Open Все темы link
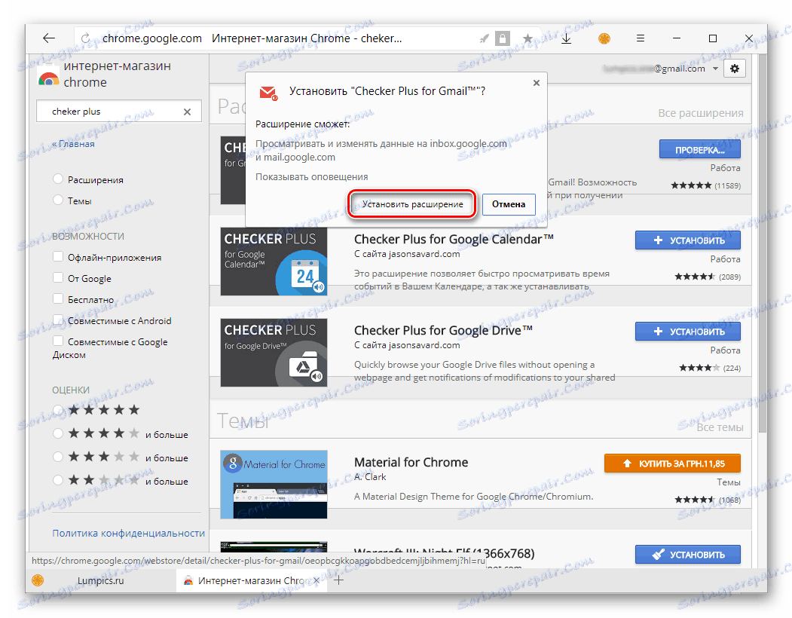The width and height of the screenshot is (792, 618). (x=720, y=427)
